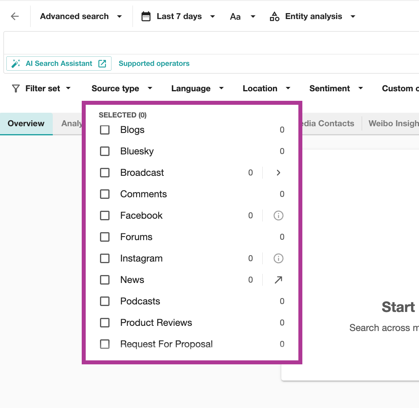Enable the Comments checkbox
Screen dimensions: 419x408
[x=105, y=194]
